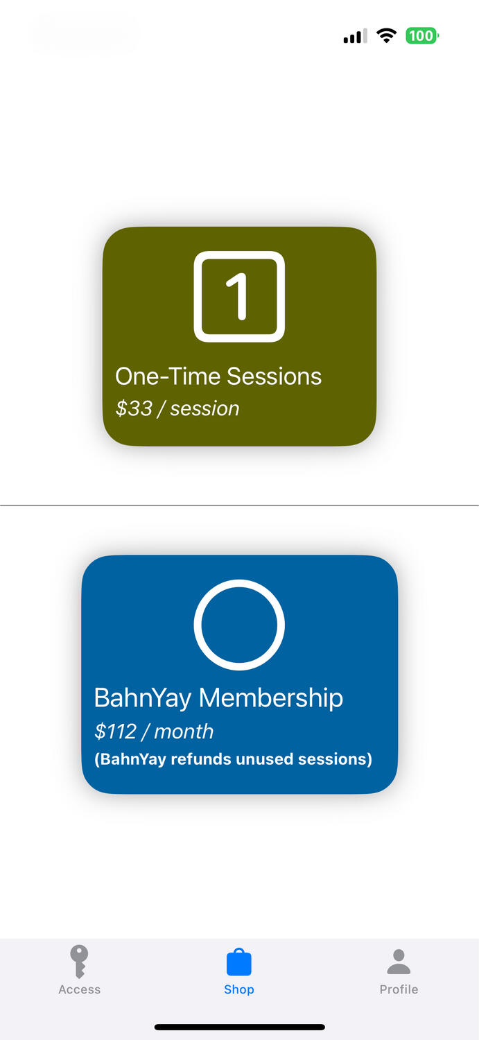The image size is (479, 1040).
Task: Tap the $112 / month price
Action: tap(154, 731)
